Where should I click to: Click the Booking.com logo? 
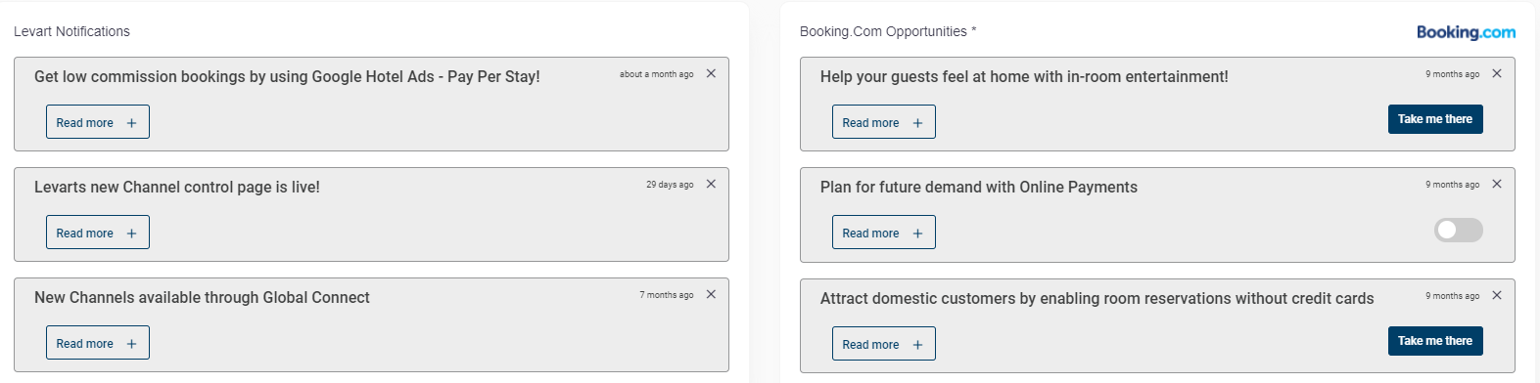tap(1466, 32)
